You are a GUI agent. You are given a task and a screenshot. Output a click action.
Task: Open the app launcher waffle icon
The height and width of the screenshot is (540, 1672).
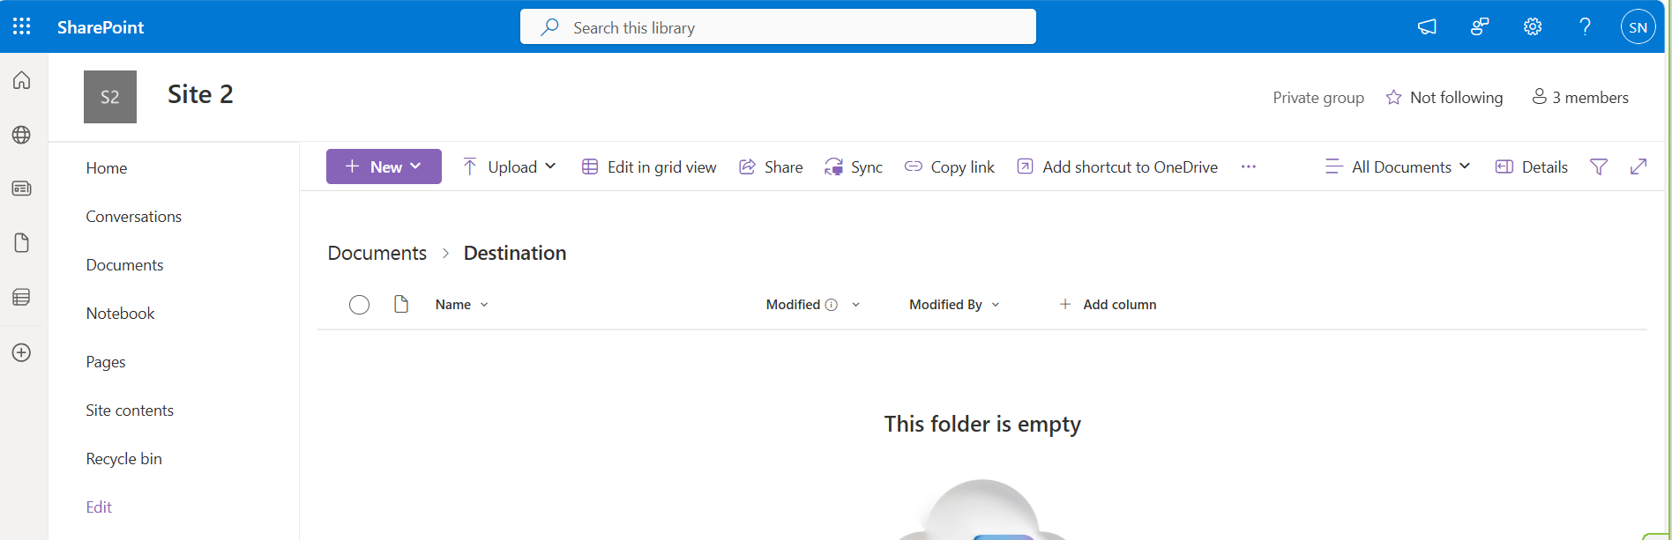click(x=22, y=26)
